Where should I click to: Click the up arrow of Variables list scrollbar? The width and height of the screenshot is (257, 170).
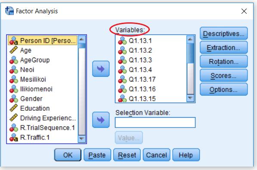point(190,39)
